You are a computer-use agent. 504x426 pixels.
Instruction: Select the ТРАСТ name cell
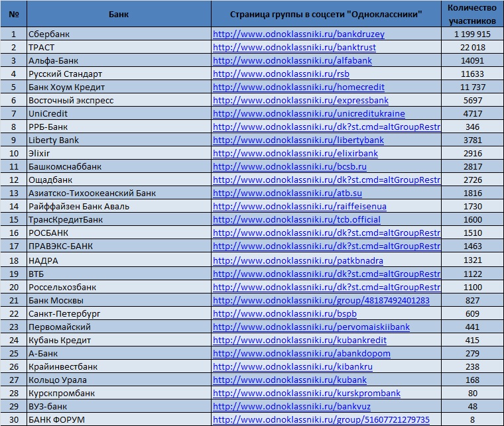tap(119, 47)
